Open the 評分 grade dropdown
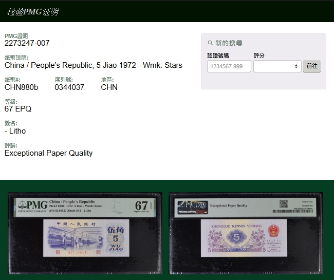The image size is (334, 280). tap(277, 66)
